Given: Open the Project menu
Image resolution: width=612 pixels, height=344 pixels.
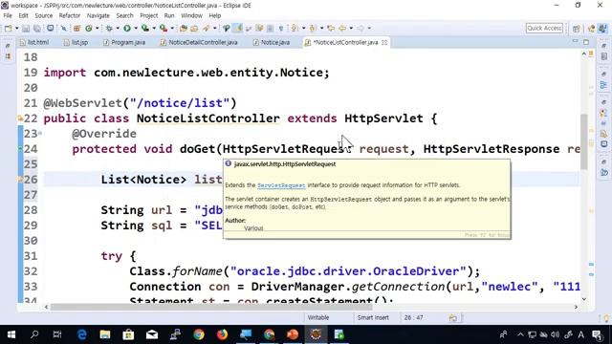Looking at the screenshot, I should (149, 15).
